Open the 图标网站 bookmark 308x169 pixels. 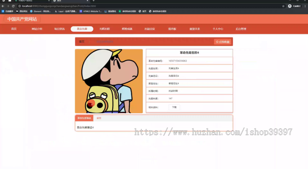click(22, 11)
